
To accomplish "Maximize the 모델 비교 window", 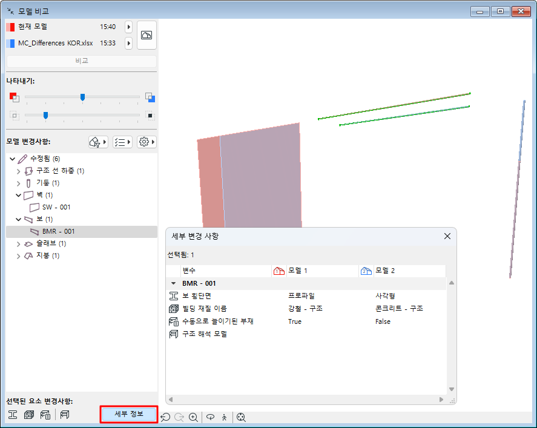I will [x=500, y=12].
